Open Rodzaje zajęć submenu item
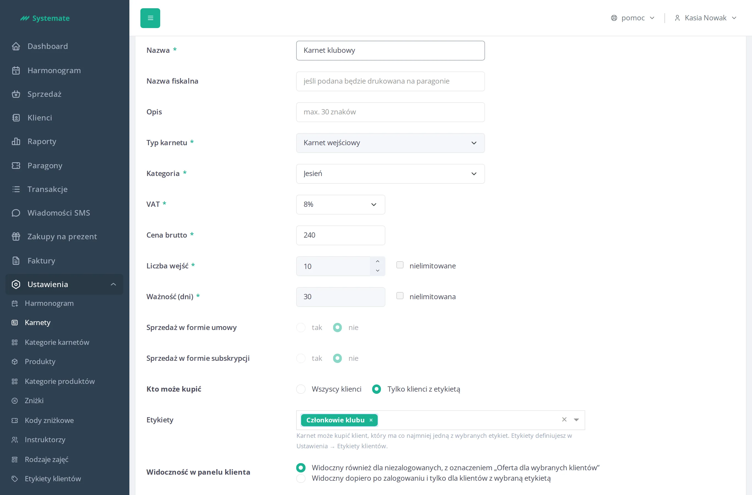This screenshot has height=495, width=752. 47,460
